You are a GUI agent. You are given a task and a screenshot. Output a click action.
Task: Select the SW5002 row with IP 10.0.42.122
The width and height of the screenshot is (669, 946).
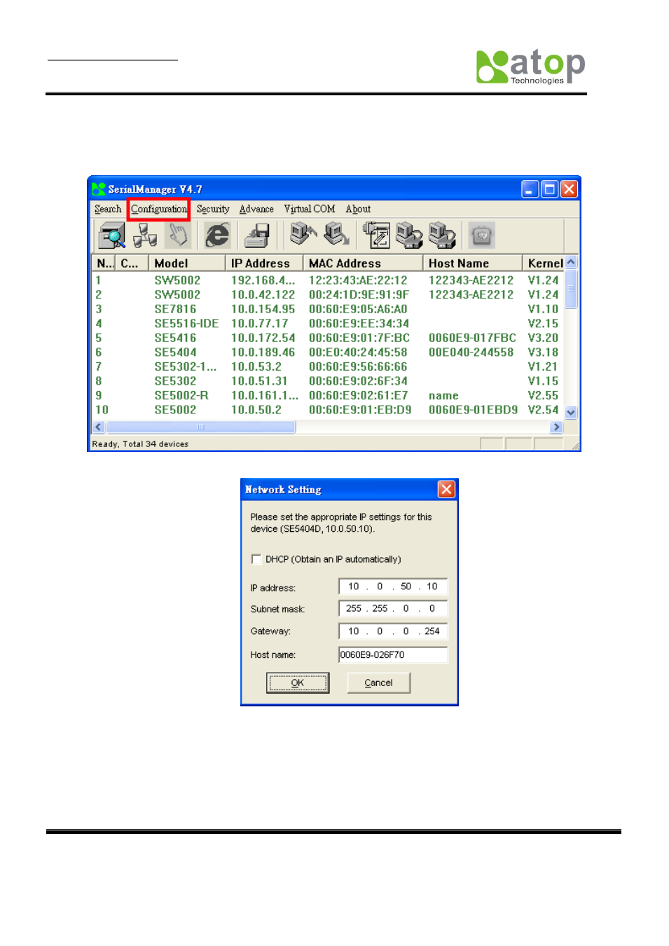tap(328, 295)
